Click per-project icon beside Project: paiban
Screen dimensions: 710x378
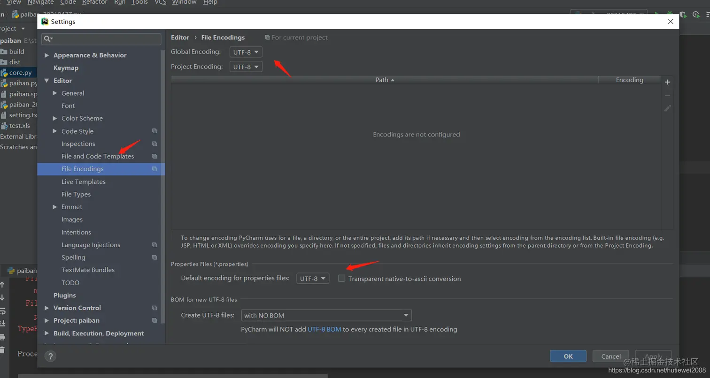[x=154, y=321]
